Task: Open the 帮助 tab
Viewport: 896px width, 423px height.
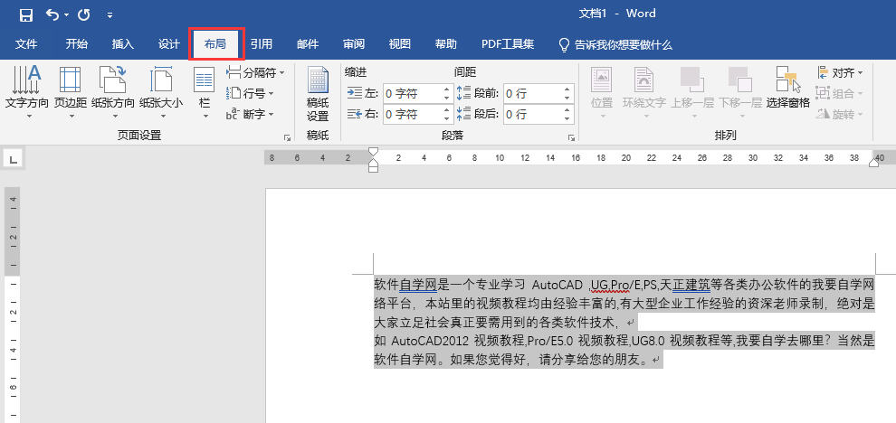Action: coord(445,44)
